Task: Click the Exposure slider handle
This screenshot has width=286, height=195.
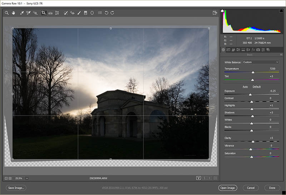Action: click(250, 95)
